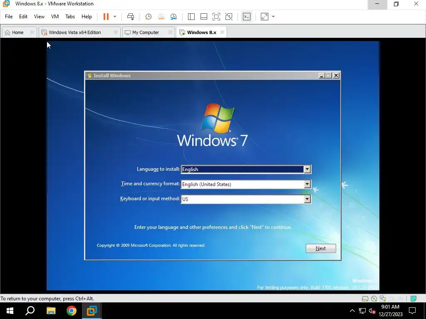Open the VM menu
426x319 pixels.
(x=55, y=17)
